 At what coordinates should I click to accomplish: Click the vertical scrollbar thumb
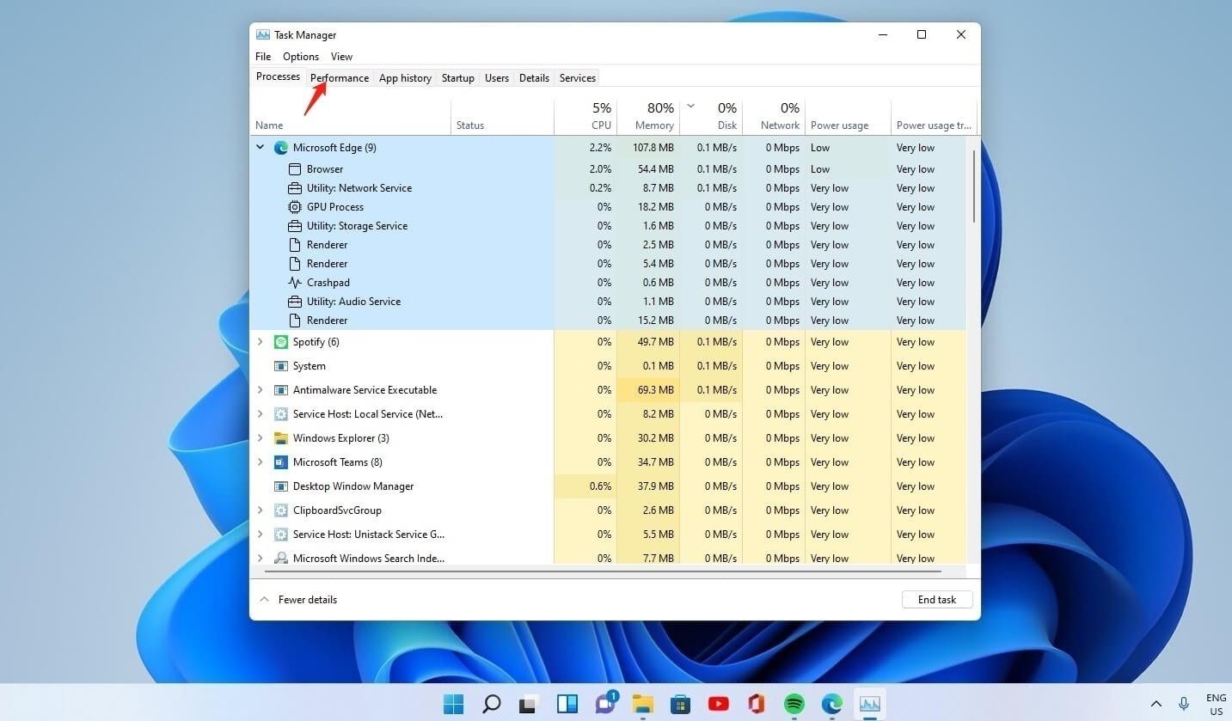pyautogui.click(x=973, y=186)
